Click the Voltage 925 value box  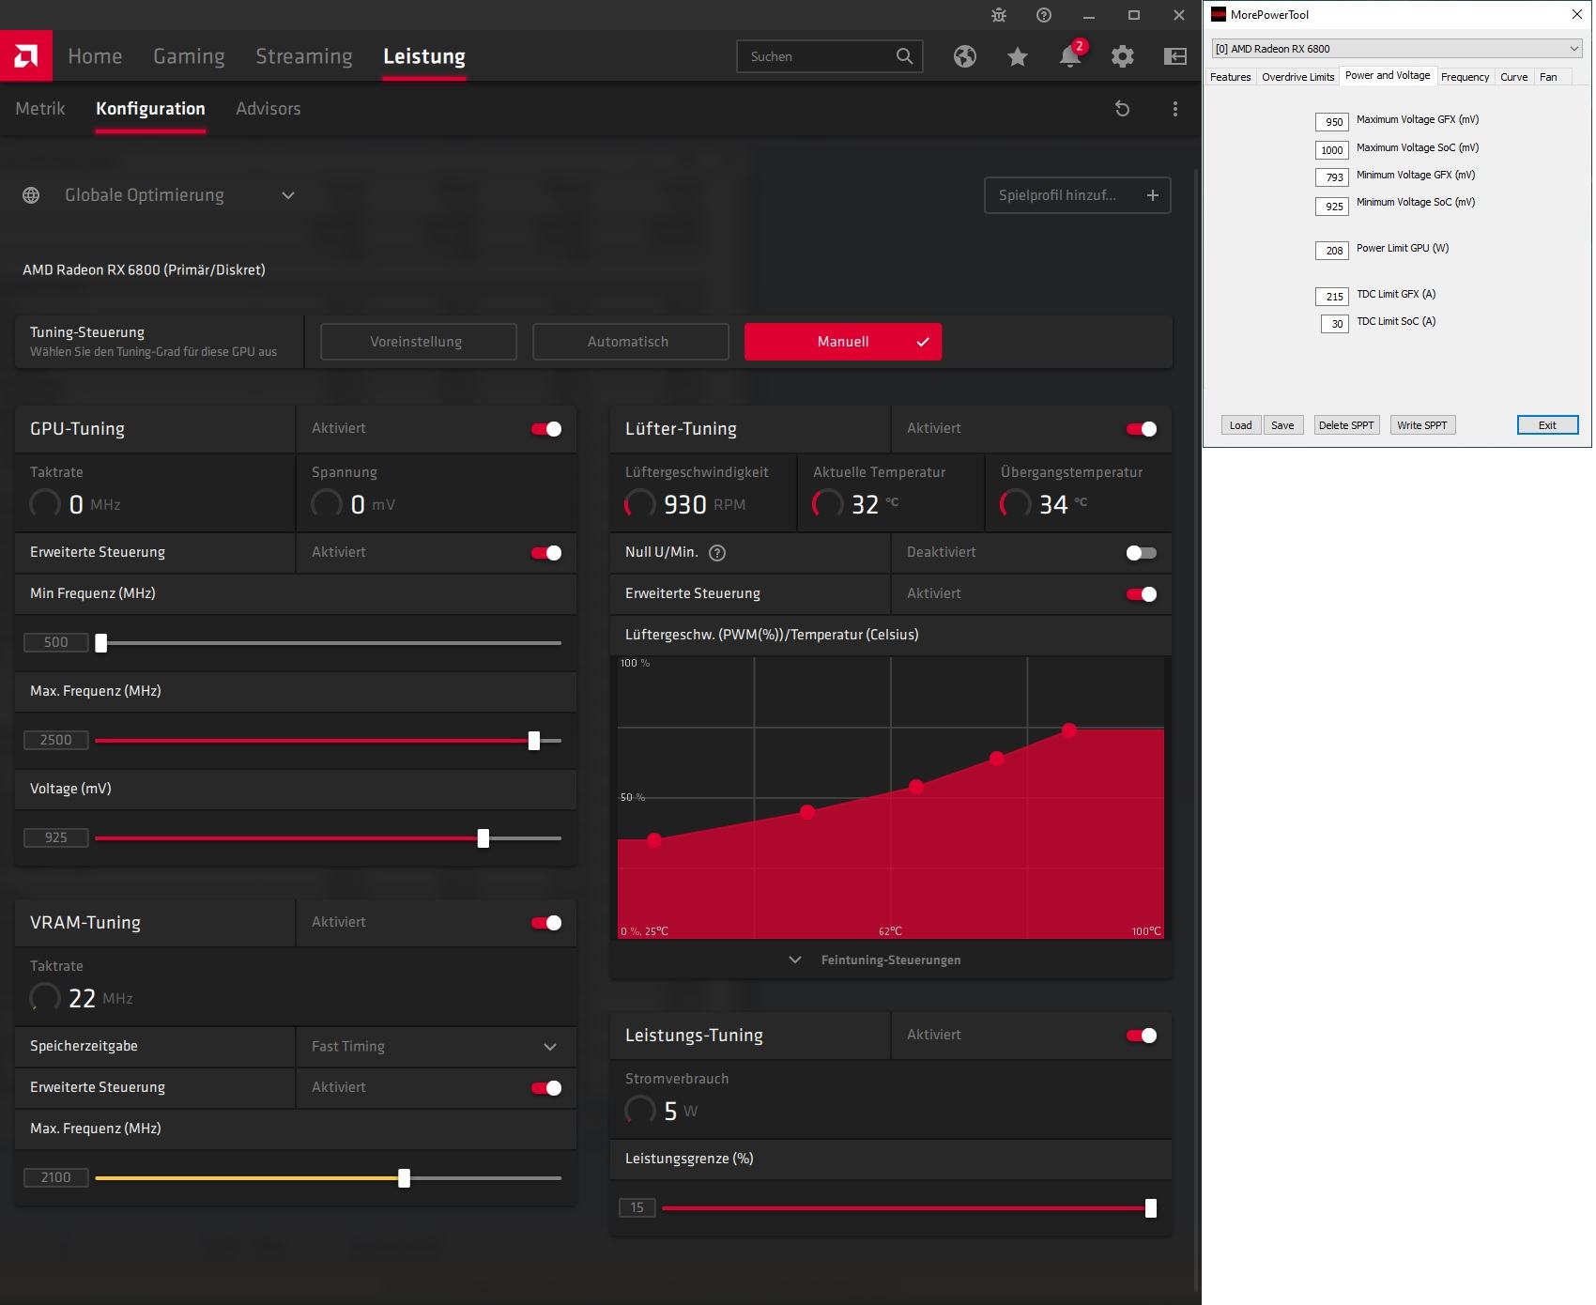tap(56, 837)
